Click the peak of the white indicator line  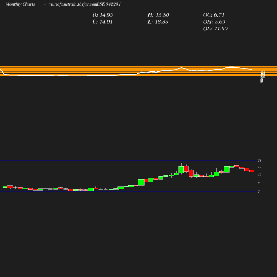(182, 68)
